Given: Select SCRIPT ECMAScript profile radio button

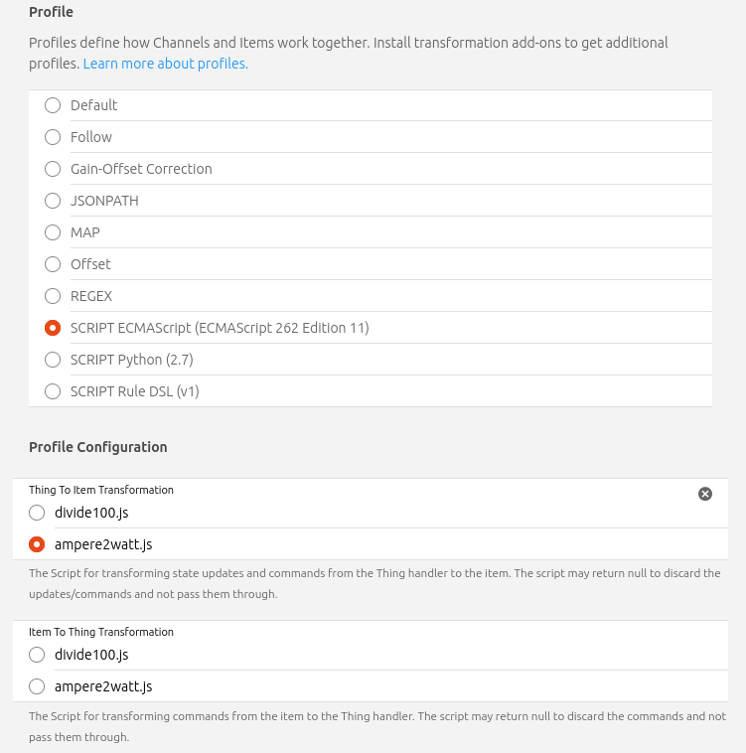Looking at the screenshot, I should tap(53, 328).
